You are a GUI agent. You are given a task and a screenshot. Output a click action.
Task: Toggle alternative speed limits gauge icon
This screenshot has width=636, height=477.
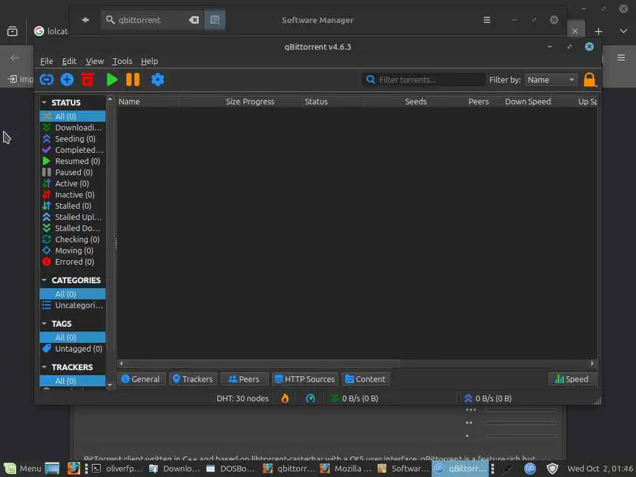tap(311, 398)
